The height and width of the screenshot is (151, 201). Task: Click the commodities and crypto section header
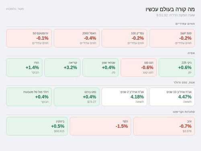184,112
